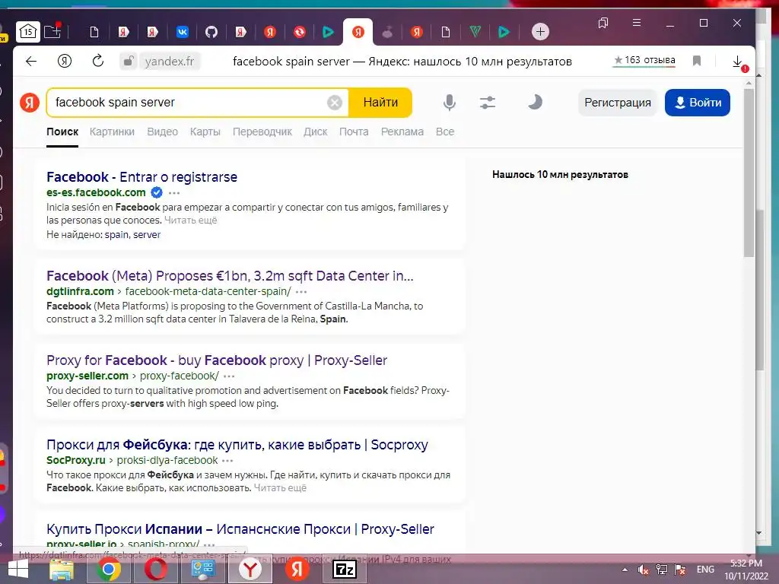Open the 7-Zip app from the taskbar

[x=345, y=569]
